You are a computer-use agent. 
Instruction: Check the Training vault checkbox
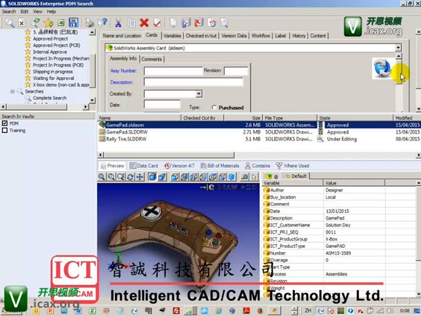pos(5,130)
